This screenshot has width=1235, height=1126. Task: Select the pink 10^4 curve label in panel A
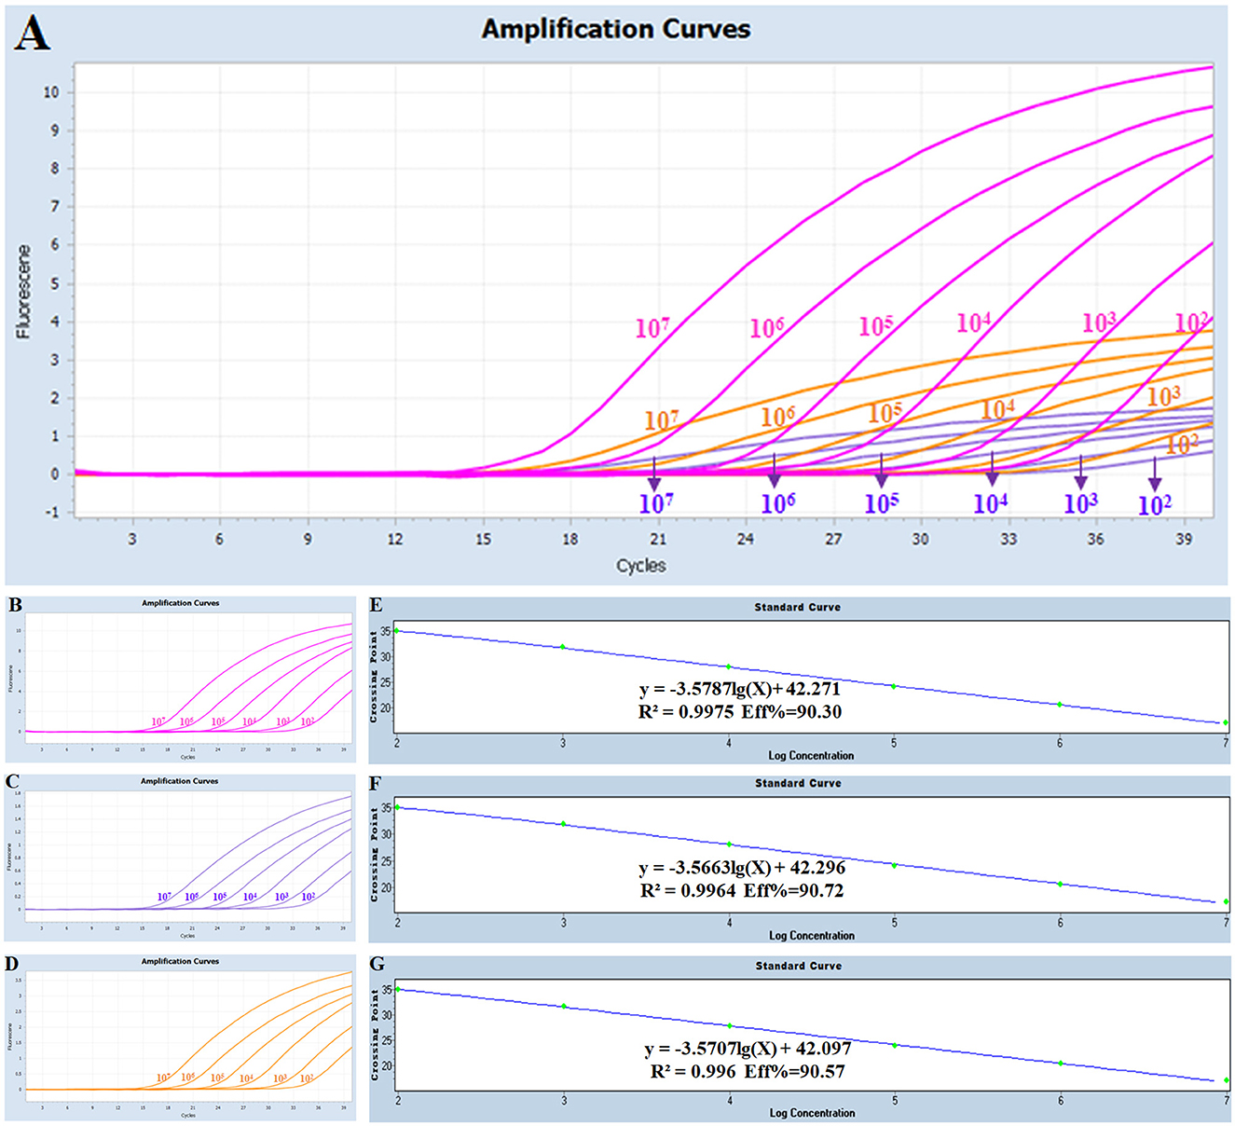974,323
